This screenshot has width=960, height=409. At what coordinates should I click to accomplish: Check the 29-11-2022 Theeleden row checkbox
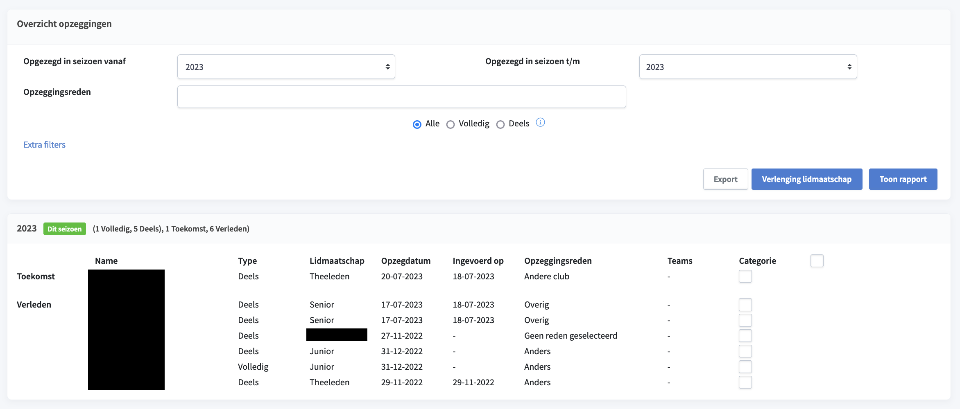point(745,382)
